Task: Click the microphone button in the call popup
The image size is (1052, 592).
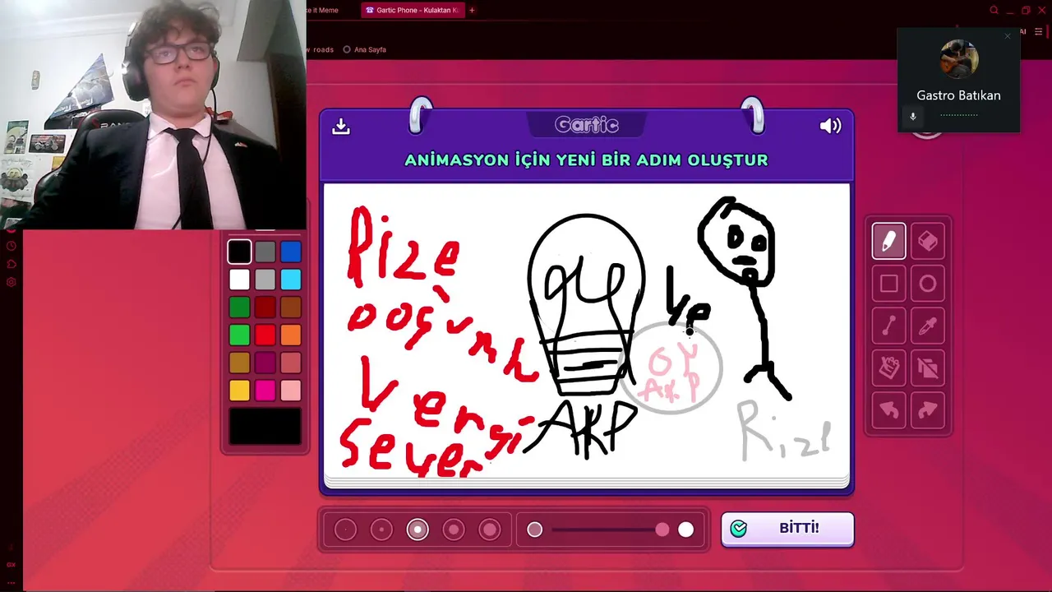Action: coord(912,116)
